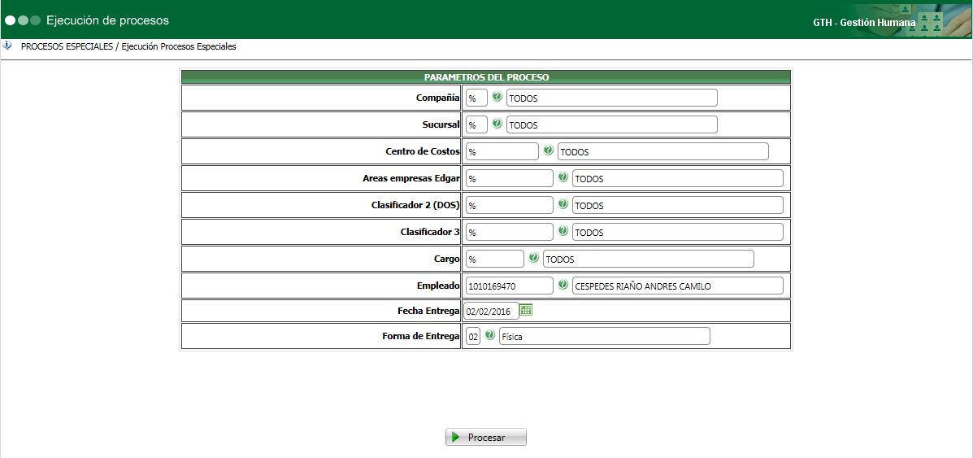The height and width of the screenshot is (458, 973).
Task: Focus the Cargo description field showing TODOS
Action: (649, 259)
